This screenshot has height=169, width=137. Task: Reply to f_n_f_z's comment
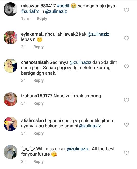38,162
